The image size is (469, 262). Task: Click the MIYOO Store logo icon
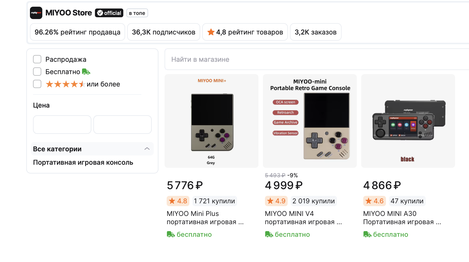pos(36,13)
